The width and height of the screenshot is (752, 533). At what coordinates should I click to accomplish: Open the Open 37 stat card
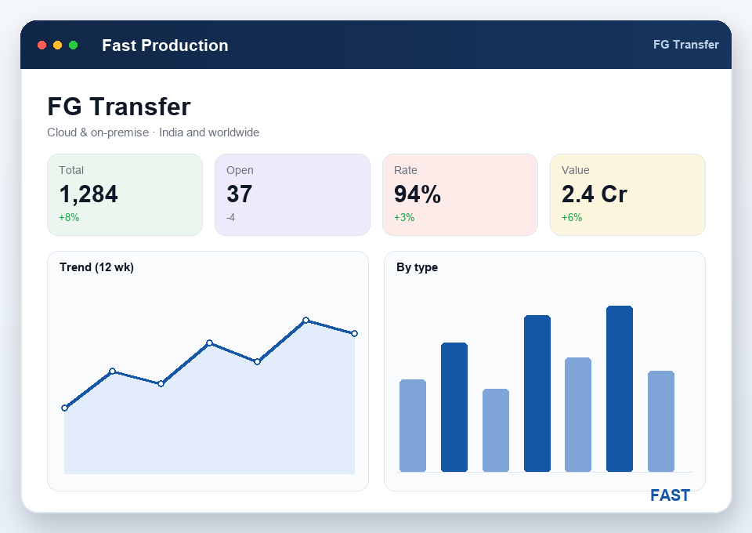click(292, 194)
